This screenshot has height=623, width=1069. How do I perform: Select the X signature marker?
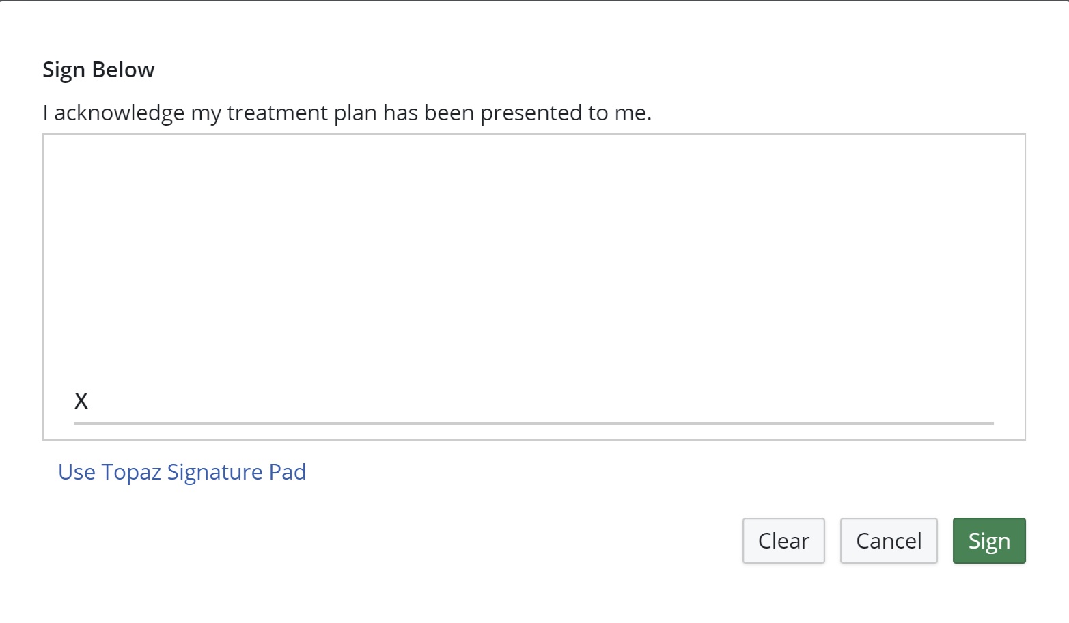pyautogui.click(x=81, y=400)
